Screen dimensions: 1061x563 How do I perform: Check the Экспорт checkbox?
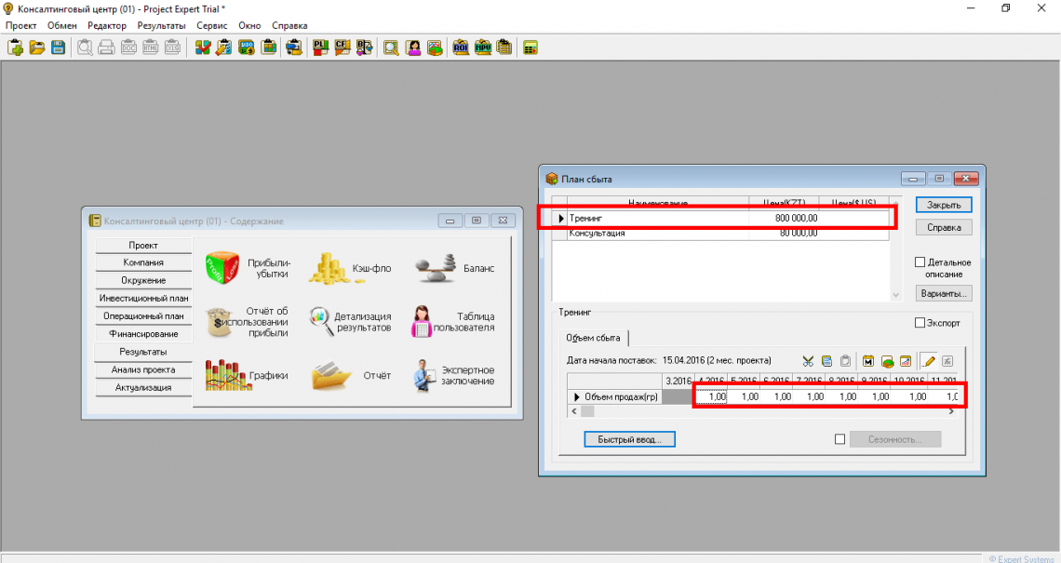click(920, 323)
